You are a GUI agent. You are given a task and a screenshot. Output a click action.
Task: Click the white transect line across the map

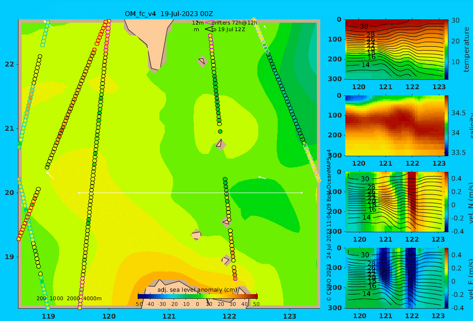tap(190, 193)
